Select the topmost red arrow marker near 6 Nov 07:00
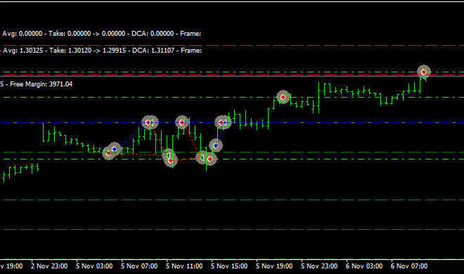 (424, 72)
